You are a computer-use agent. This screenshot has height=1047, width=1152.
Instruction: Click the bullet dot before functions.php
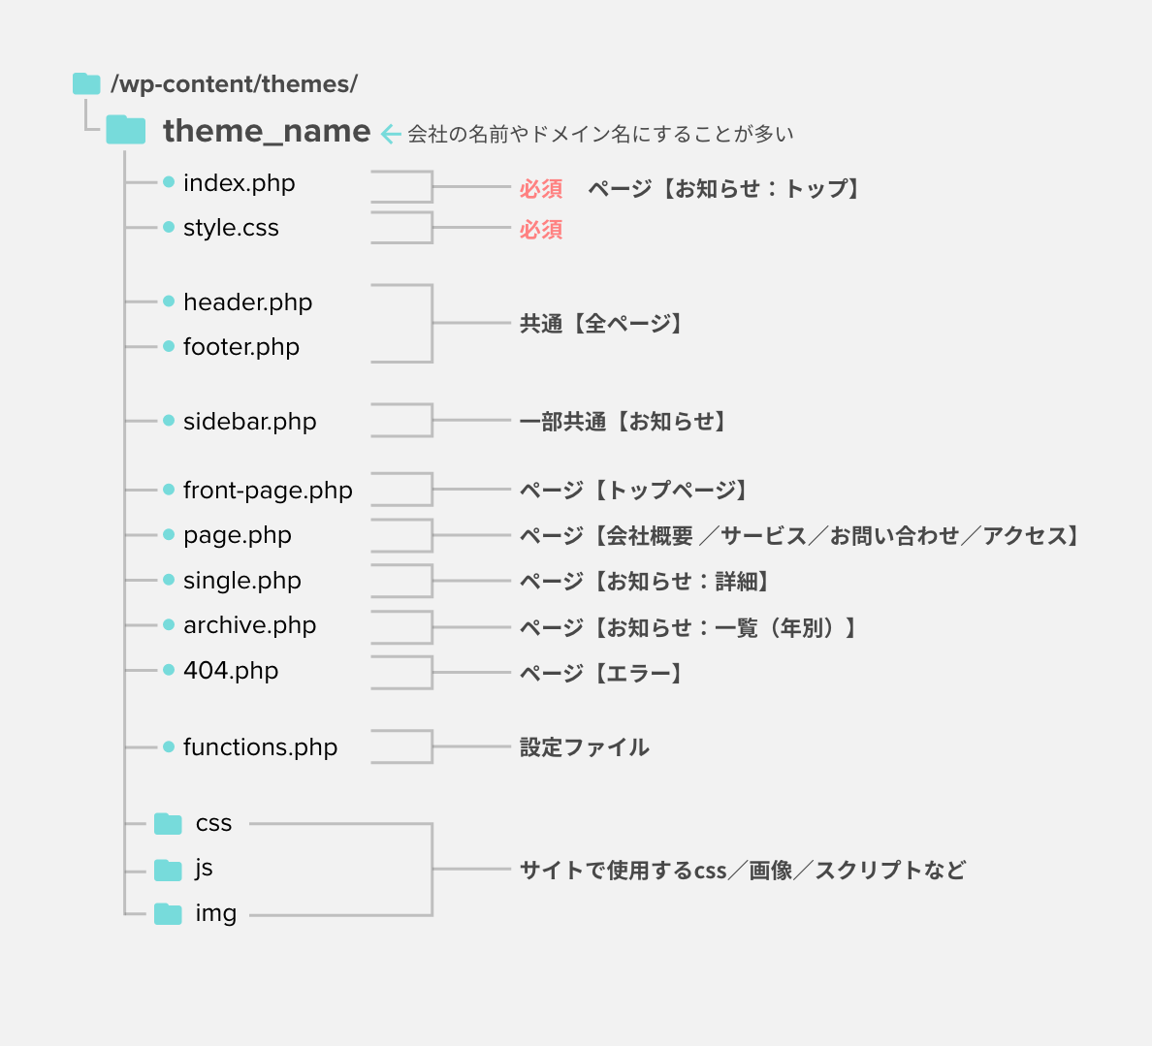pyautogui.click(x=169, y=746)
